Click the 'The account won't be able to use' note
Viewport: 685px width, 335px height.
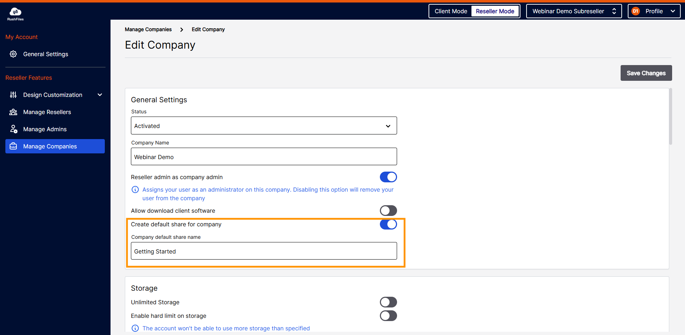(226, 328)
